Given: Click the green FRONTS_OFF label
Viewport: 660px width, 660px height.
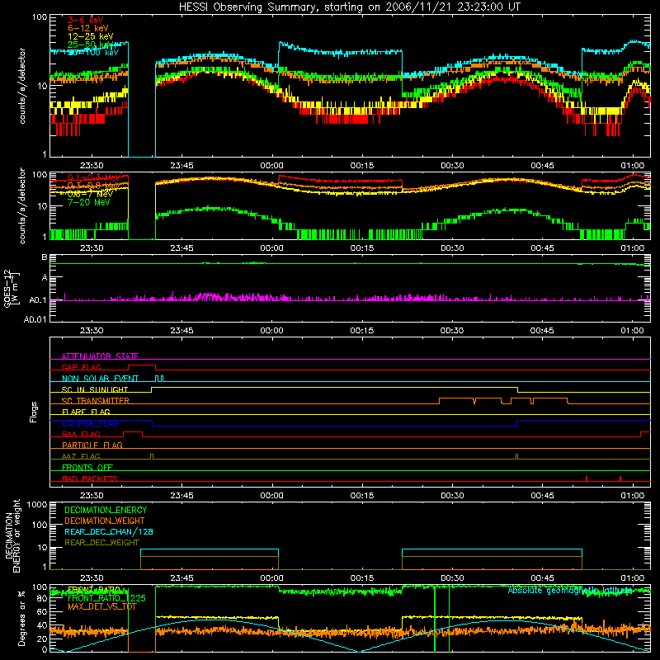Looking at the screenshot, I should (x=87, y=468).
